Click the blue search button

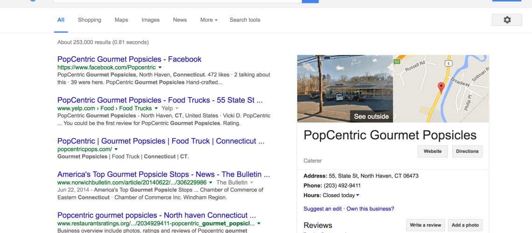coord(310,1)
